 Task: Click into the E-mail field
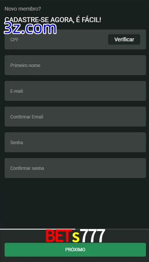pyautogui.click(x=75, y=91)
